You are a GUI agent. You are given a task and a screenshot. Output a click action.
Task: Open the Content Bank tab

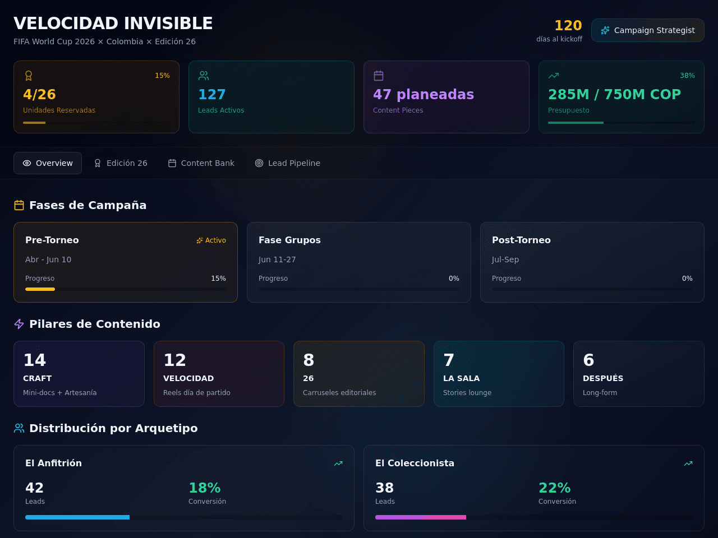click(x=201, y=163)
